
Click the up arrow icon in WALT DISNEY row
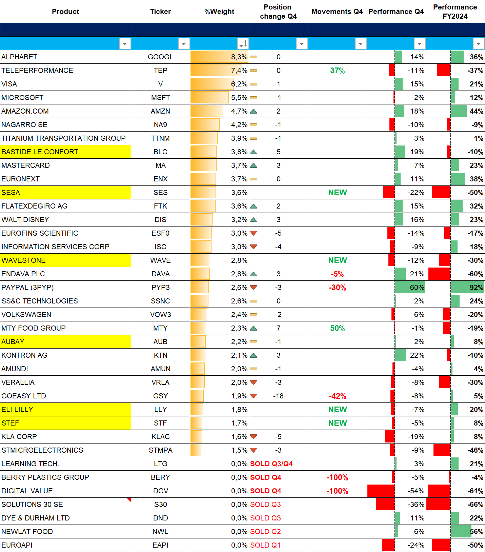254,220
